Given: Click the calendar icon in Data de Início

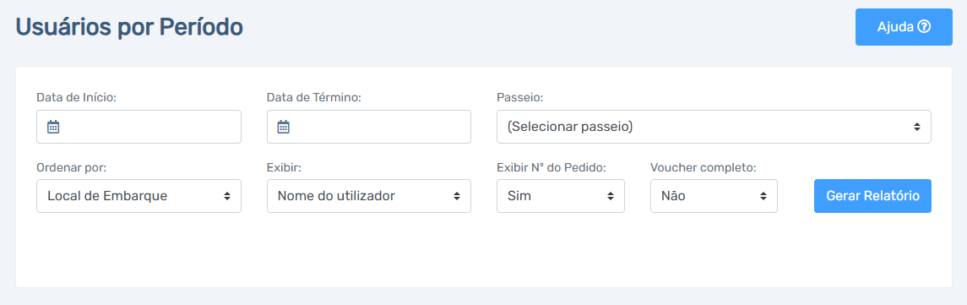Looking at the screenshot, I should pyautogui.click(x=53, y=128).
